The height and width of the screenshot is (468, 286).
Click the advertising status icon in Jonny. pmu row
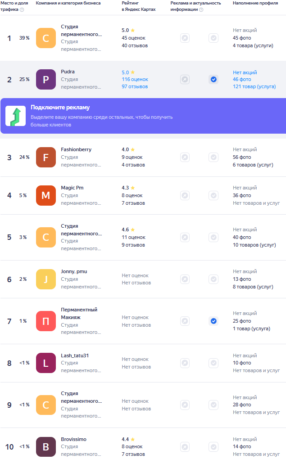pyautogui.click(x=185, y=279)
